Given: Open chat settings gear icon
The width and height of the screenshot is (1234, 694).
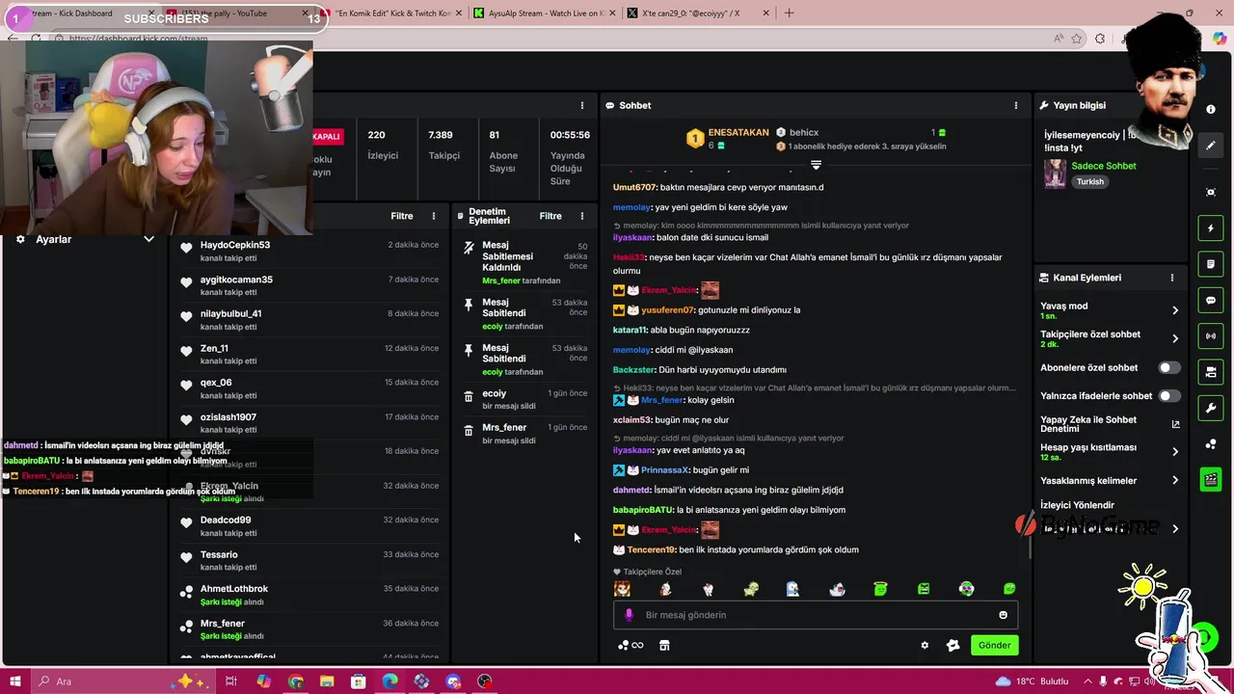Looking at the screenshot, I should (925, 646).
